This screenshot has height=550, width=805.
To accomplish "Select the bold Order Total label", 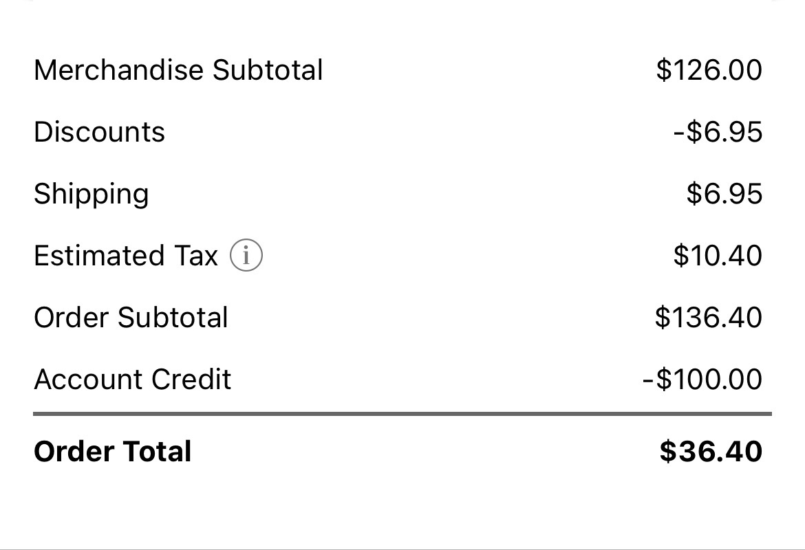I will 112,452.
